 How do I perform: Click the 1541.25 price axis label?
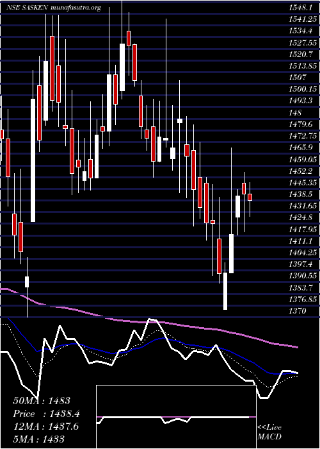coord(303,19)
